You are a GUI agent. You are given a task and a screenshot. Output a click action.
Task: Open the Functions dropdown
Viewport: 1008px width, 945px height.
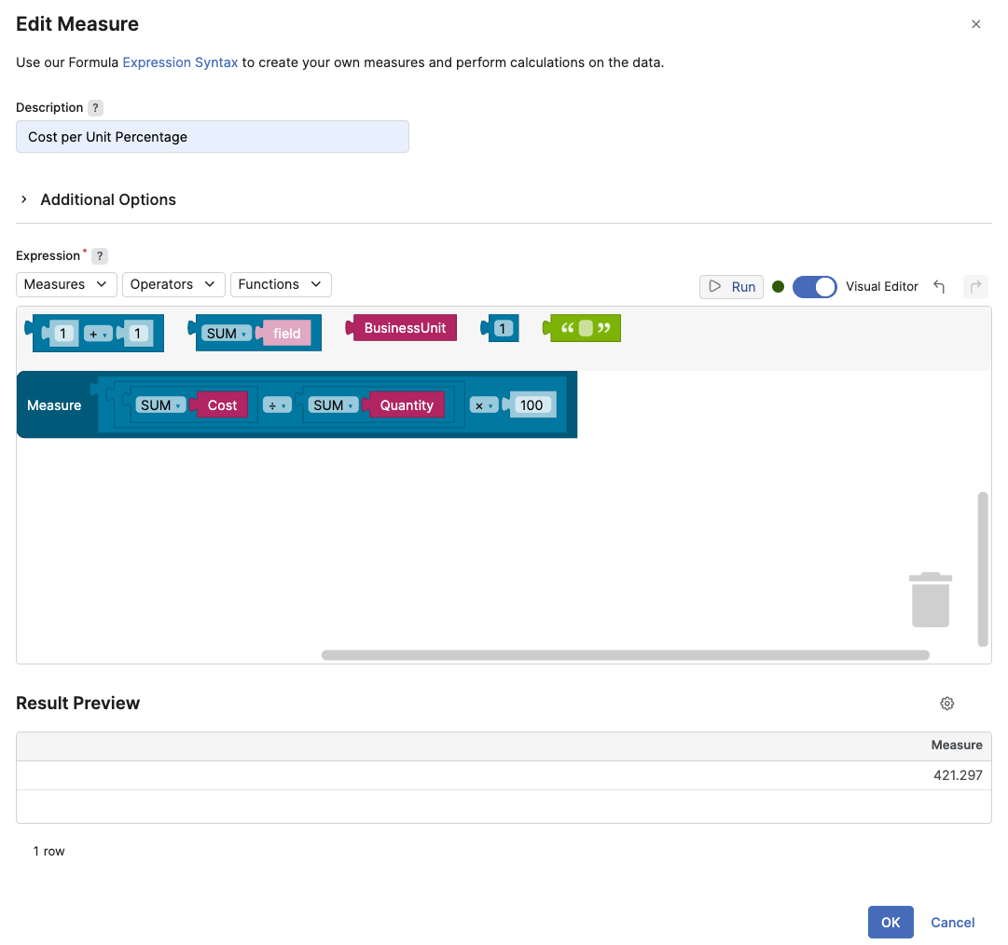280,284
